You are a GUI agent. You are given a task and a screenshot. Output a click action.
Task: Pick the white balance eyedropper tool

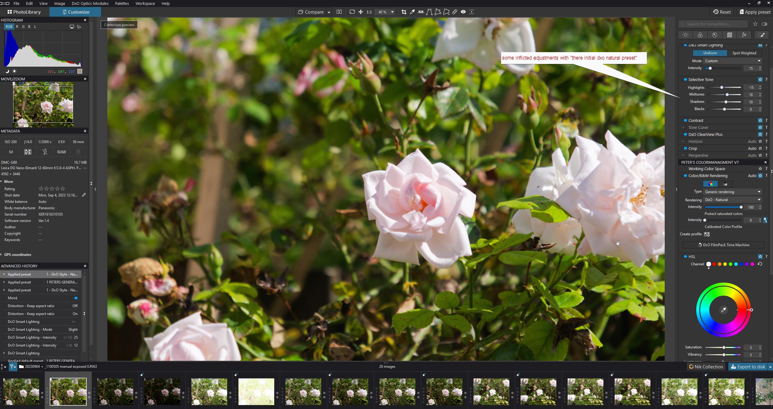[412, 12]
